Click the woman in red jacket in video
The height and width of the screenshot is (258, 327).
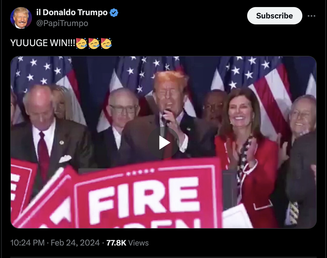click(x=245, y=152)
